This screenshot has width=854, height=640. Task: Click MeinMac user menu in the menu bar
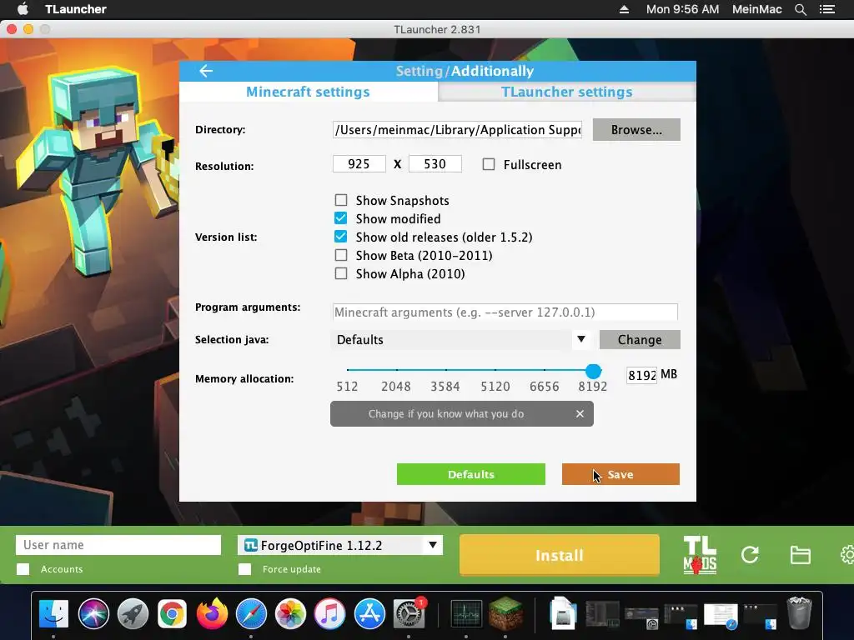[756, 9]
